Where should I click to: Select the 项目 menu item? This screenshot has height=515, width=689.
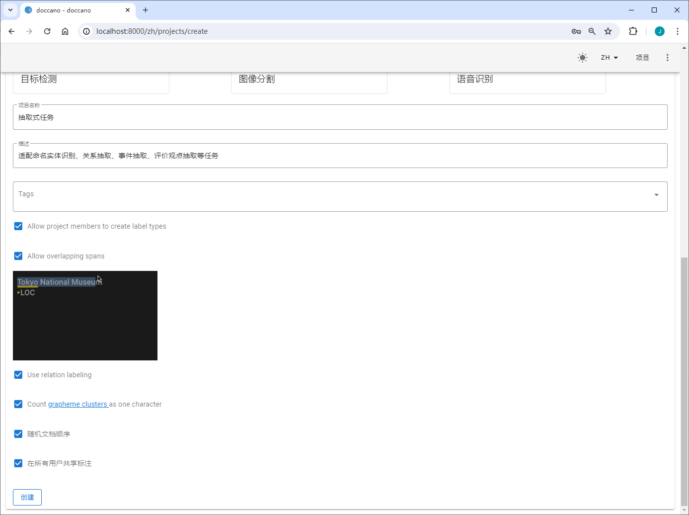click(642, 58)
